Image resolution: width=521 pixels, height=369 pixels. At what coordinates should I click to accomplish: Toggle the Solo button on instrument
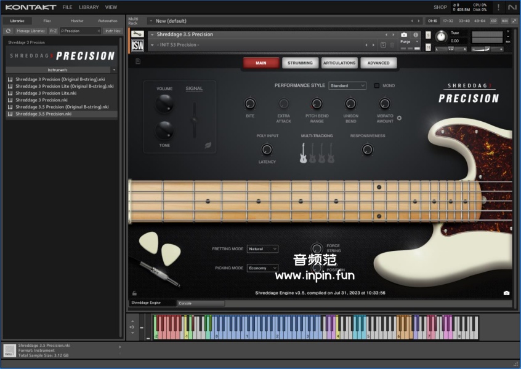[428, 34]
